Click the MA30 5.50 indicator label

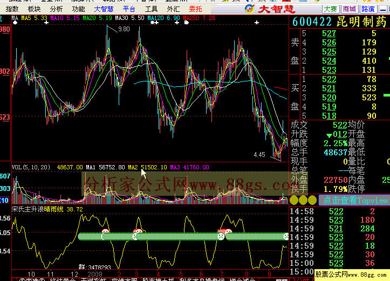coord(129,18)
